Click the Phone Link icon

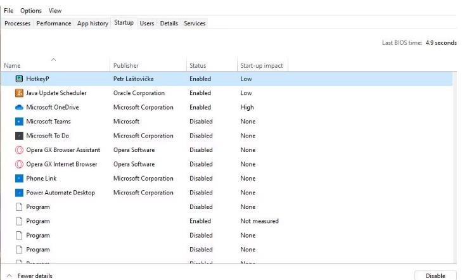(19, 179)
